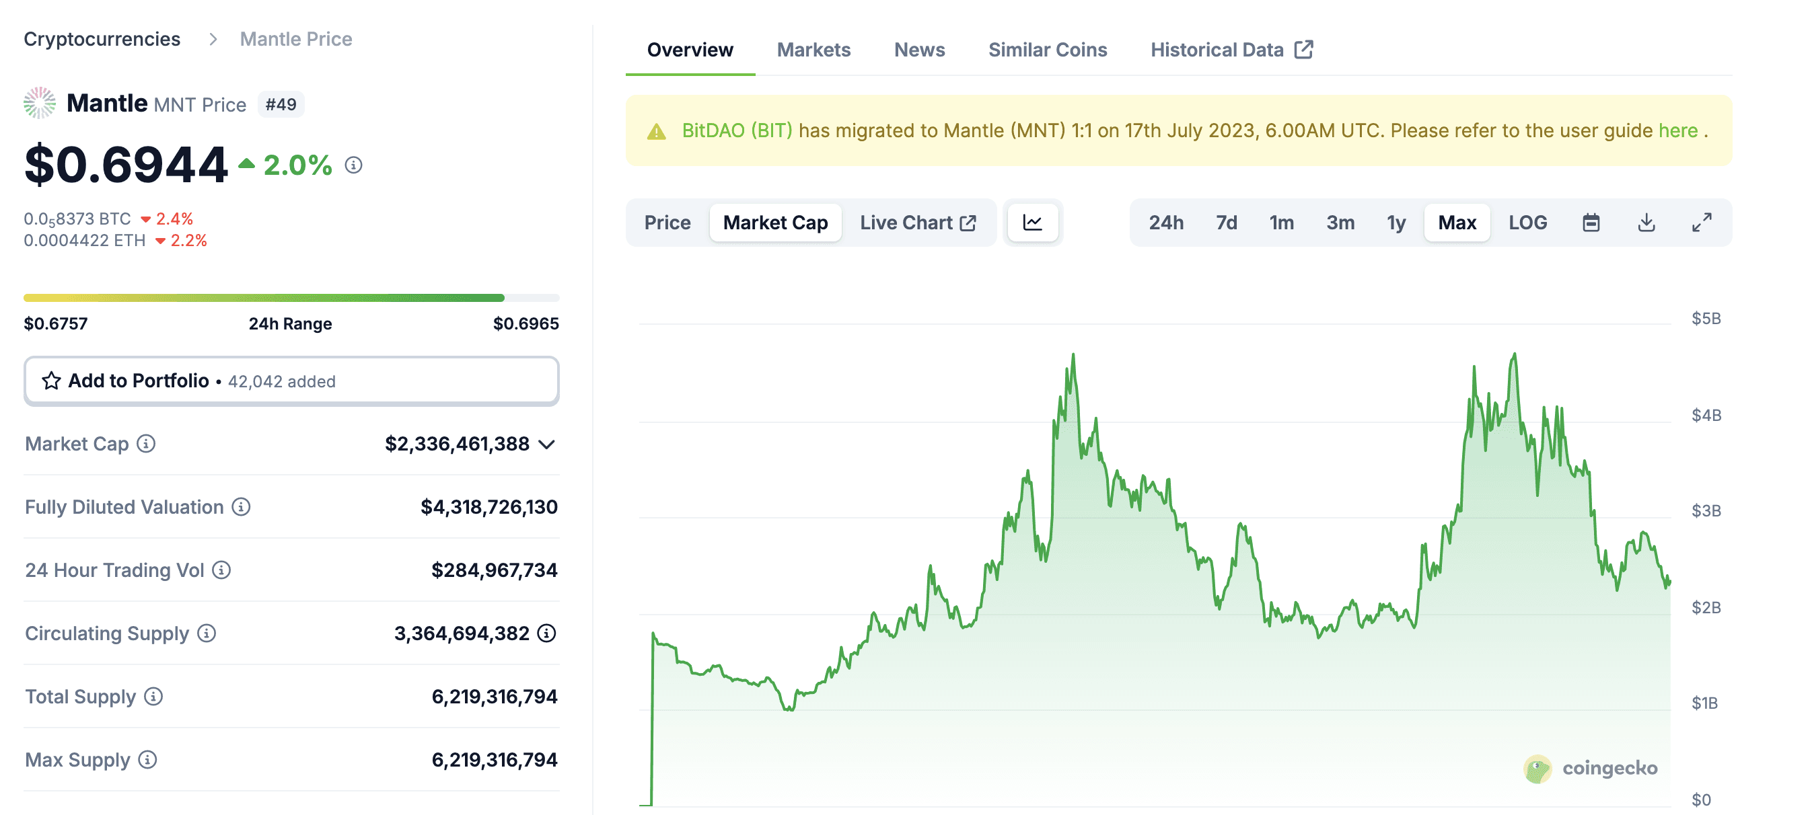Open info icon beside 3,364,694,382 value
The height and width of the screenshot is (815, 1810).
click(x=546, y=633)
